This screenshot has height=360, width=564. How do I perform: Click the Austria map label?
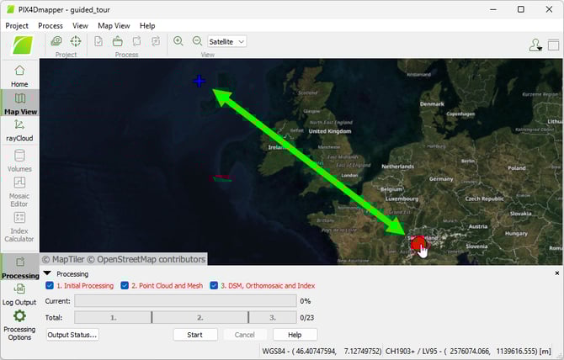click(478, 227)
